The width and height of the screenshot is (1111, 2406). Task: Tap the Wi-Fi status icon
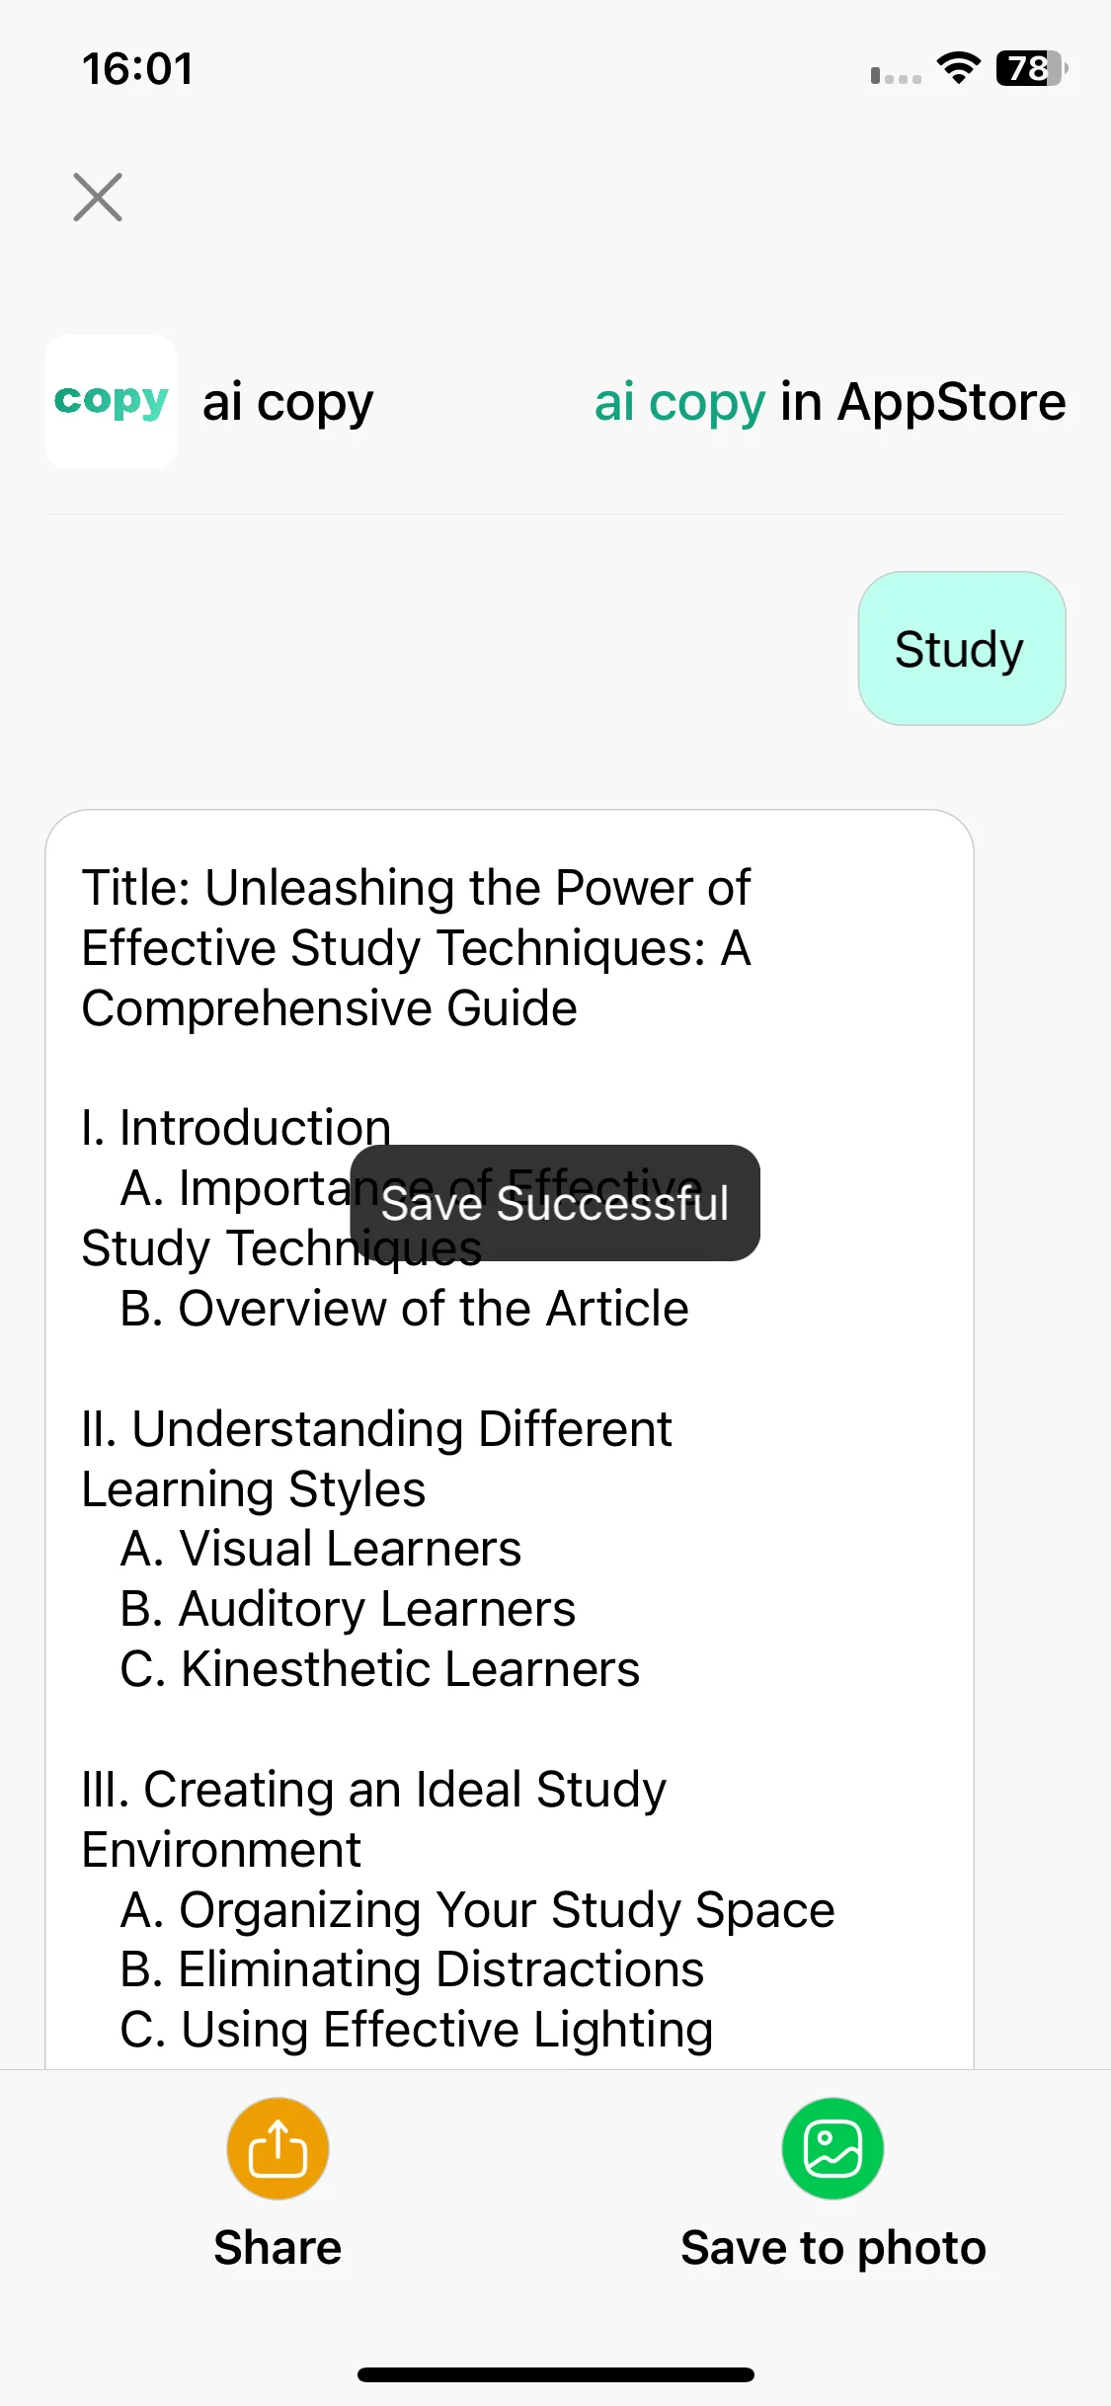click(x=958, y=69)
